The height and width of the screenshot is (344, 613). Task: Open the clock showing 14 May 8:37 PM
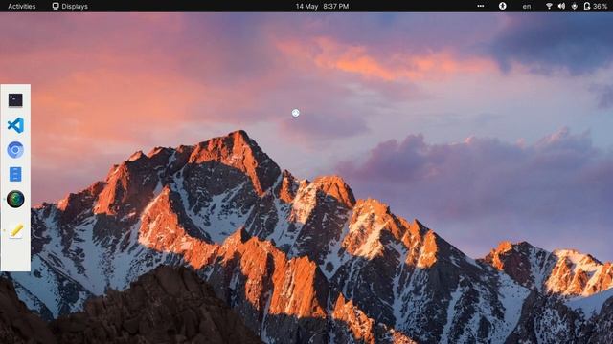(322, 7)
